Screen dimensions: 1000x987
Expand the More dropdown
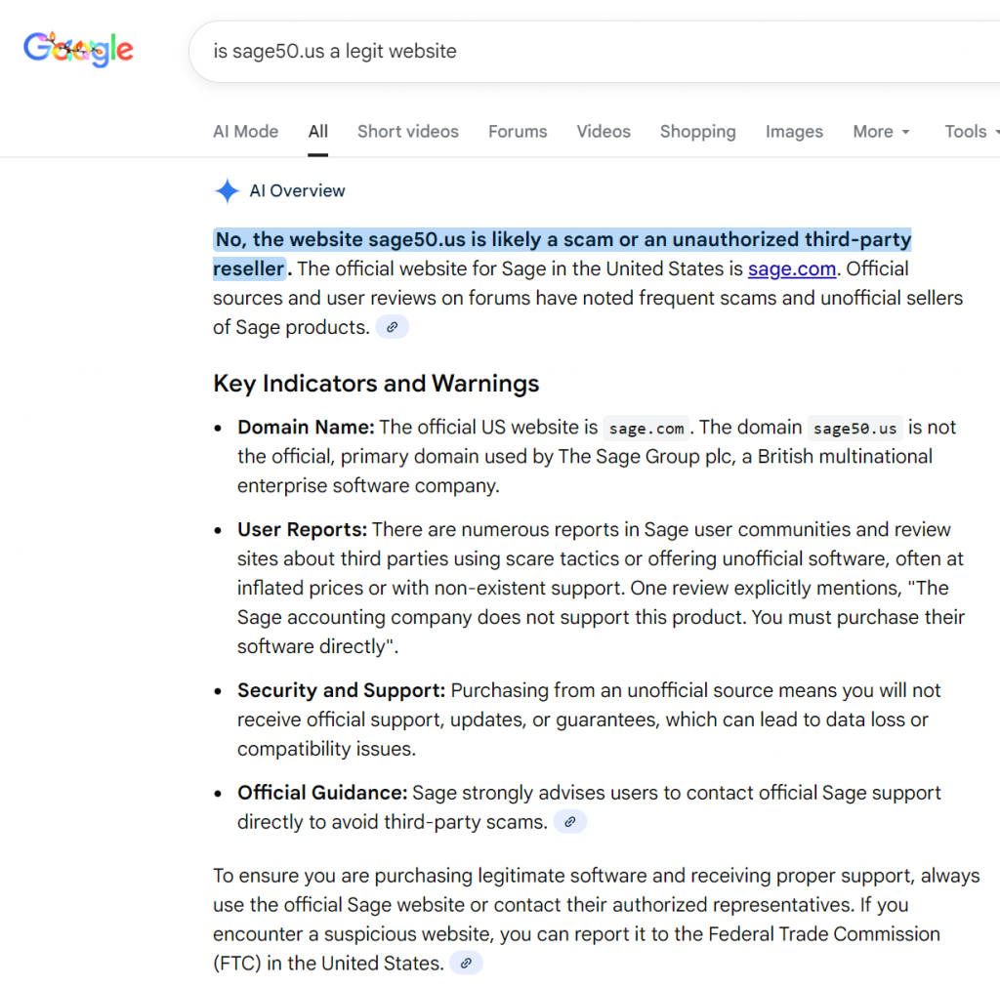pyautogui.click(x=881, y=132)
